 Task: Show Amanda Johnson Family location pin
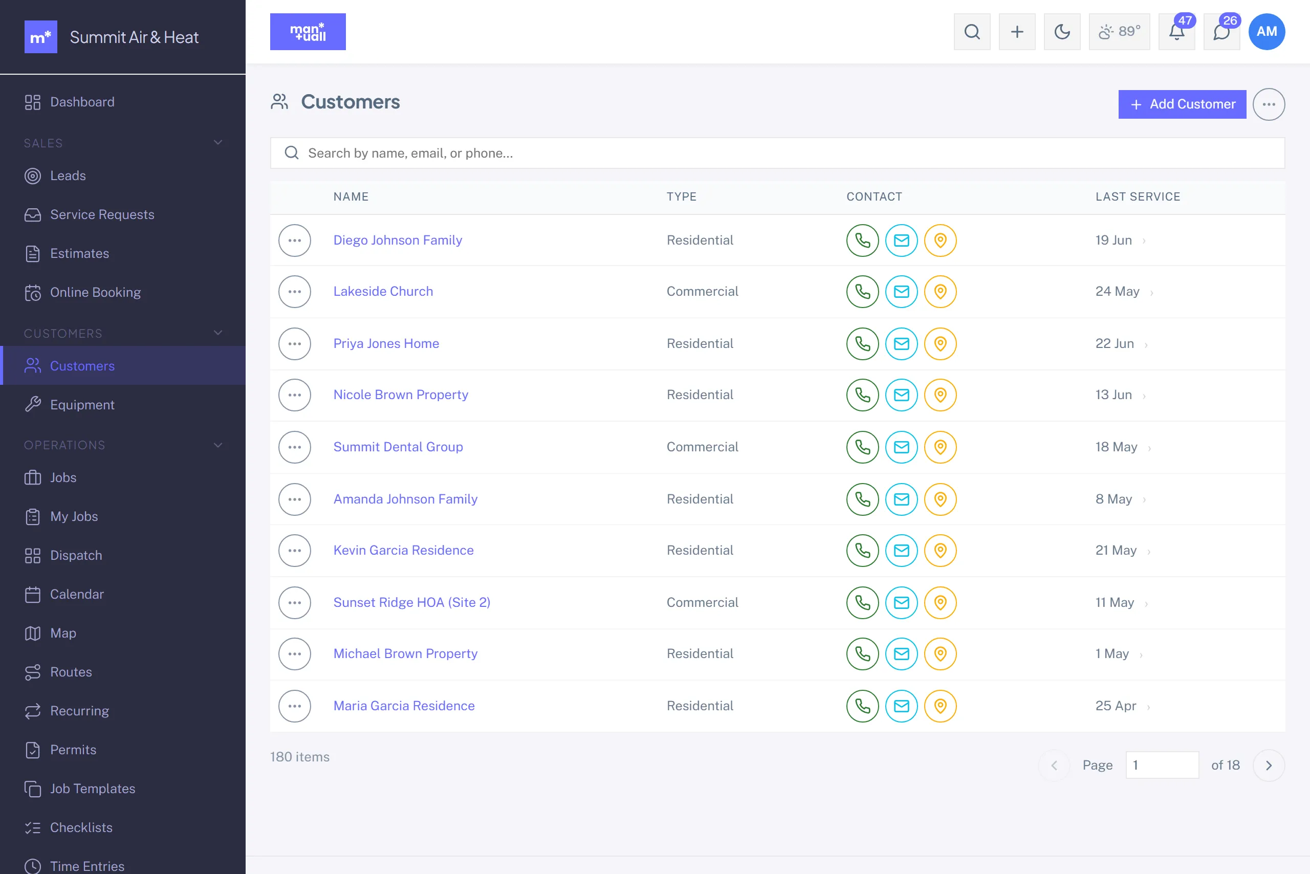tap(941, 499)
